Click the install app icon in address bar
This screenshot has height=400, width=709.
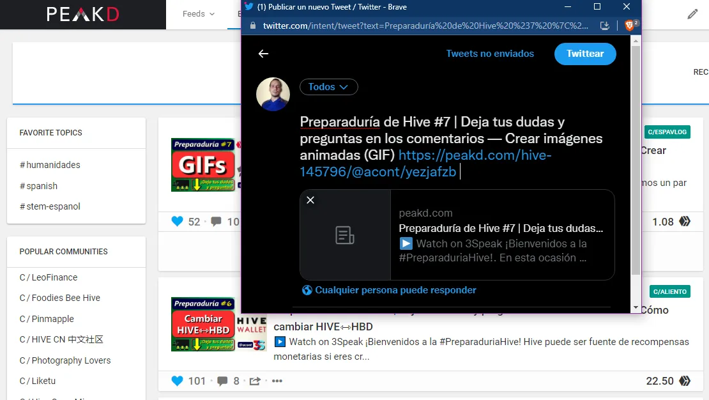click(x=604, y=26)
